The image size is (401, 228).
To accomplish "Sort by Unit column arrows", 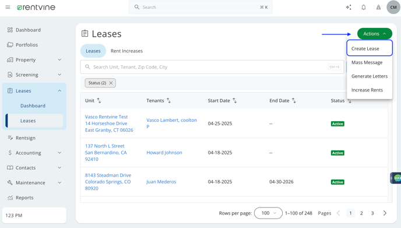I will tap(99, 100).
